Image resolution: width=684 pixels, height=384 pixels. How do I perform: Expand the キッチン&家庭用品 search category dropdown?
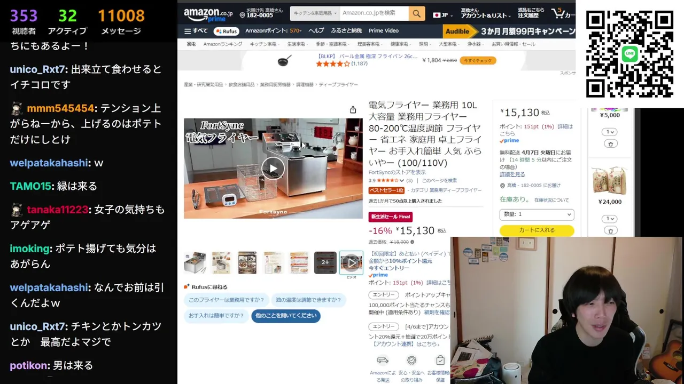click(x=315, y=13)
